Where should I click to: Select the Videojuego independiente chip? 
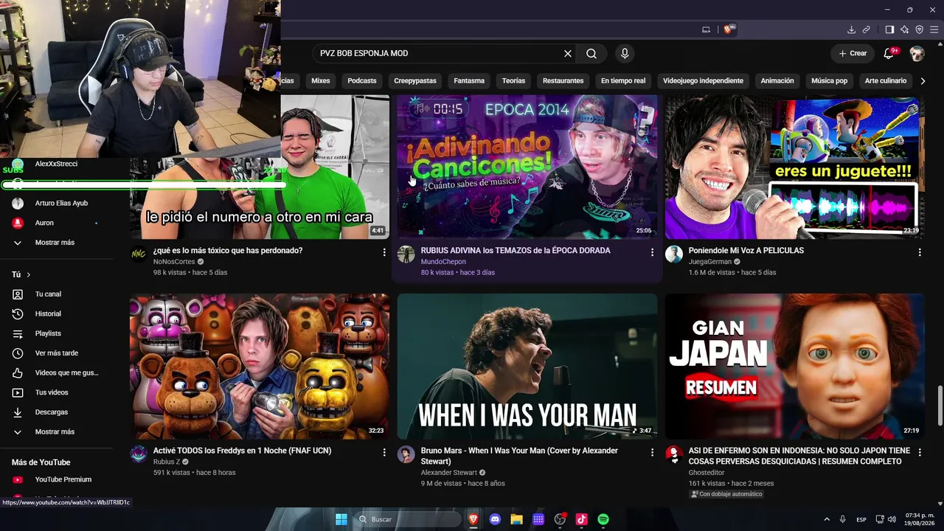(x=703, y=81)
